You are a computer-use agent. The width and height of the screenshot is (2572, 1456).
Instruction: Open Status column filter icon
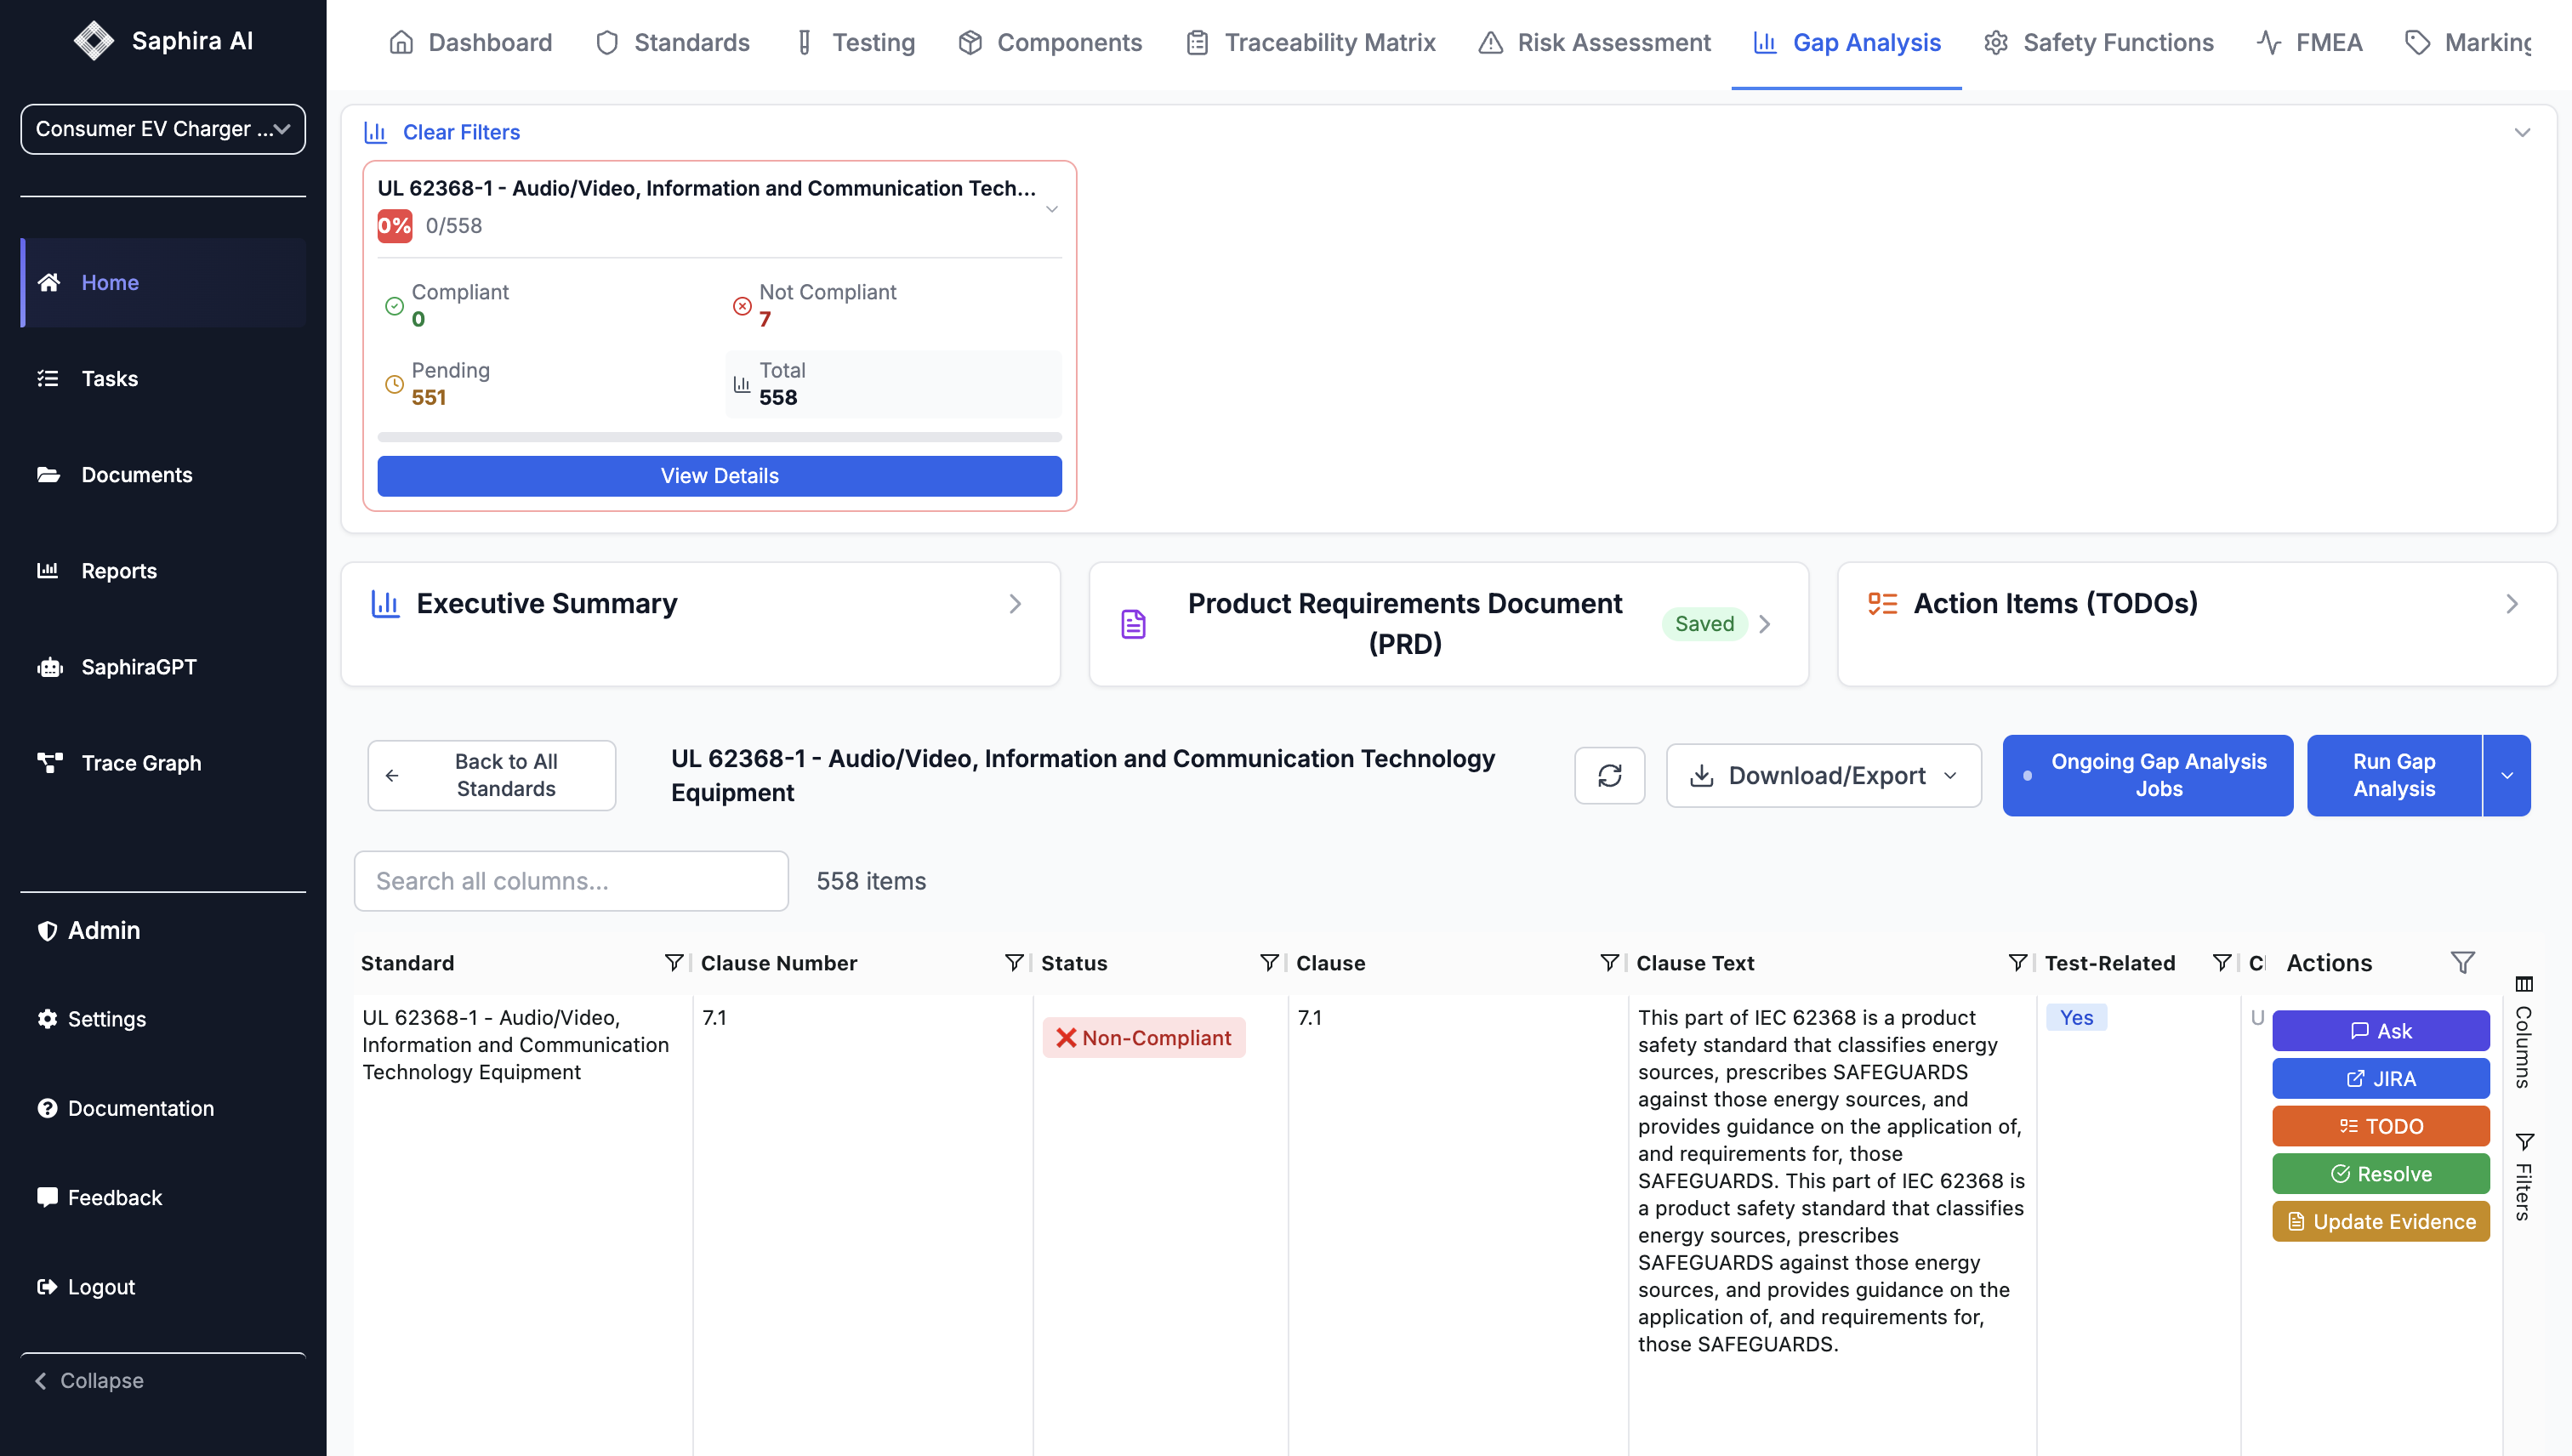(1268, 962)
